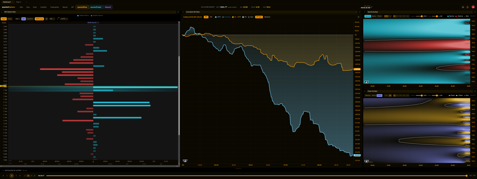This screenshot has width=477, height=179.
Task: Expand the Gamma Surface panel selector chevron
Action: point(471,12)
